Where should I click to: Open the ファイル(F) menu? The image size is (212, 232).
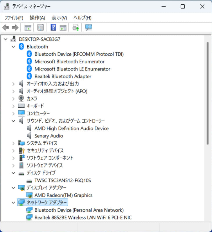click(x=14, y=18)
